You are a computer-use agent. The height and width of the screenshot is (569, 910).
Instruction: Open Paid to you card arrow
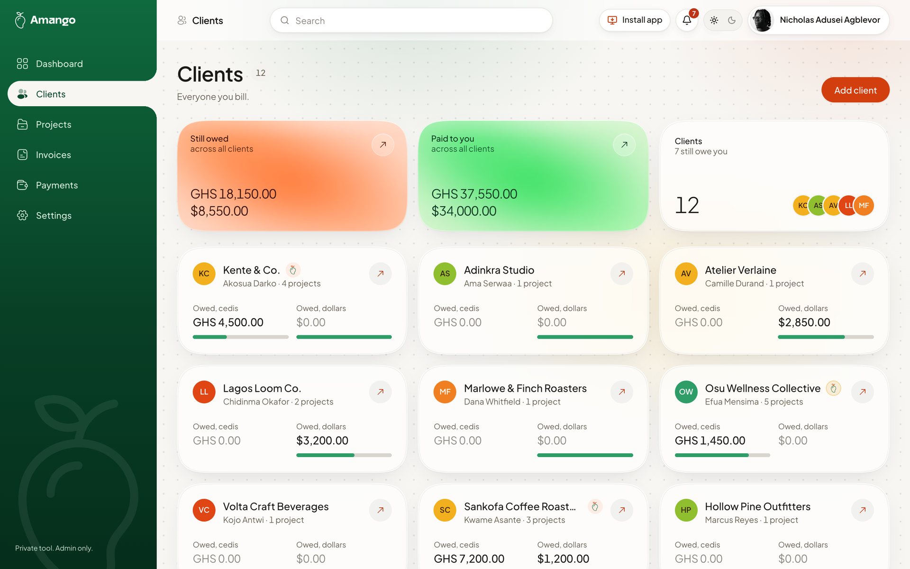tap(624, 145)
